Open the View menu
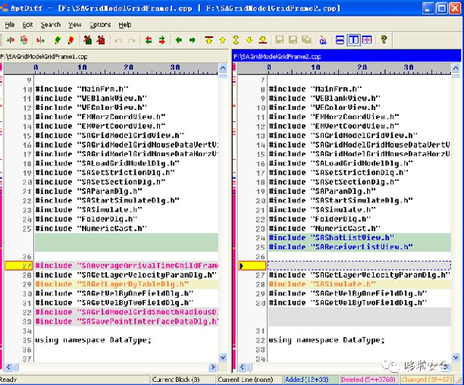Image resolution: width=464 pixels, height=385 pixels. click(x=75, y=25)
